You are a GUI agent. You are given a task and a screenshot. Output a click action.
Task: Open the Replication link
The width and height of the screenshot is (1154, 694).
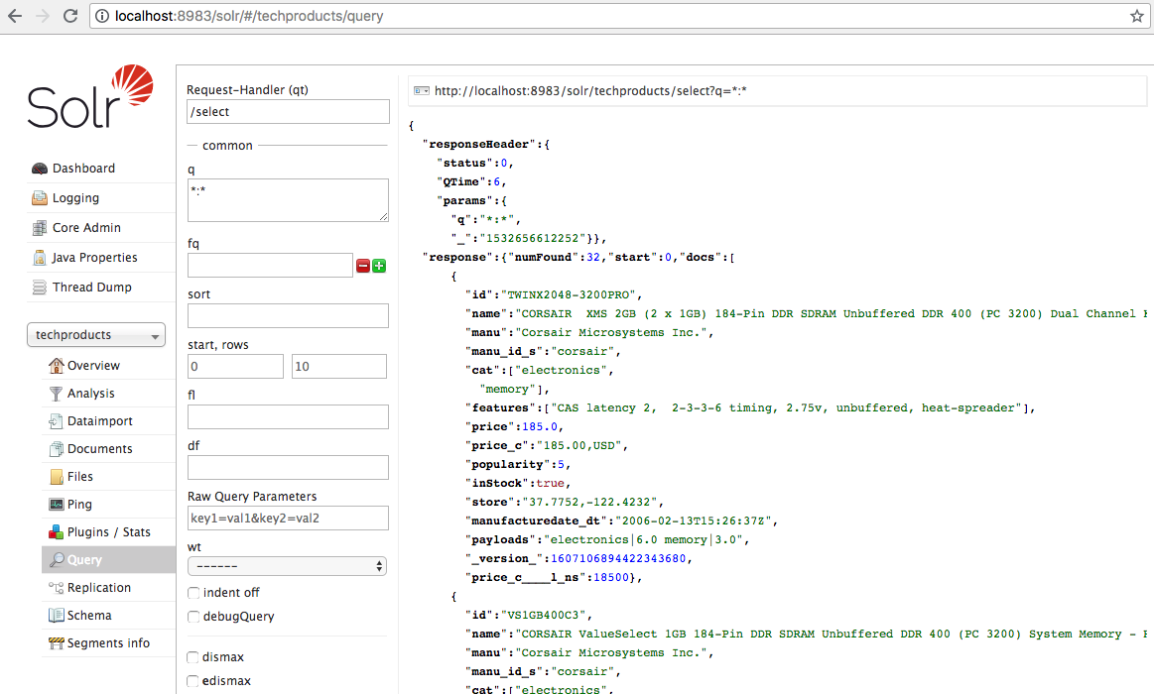tap(98, 587)
